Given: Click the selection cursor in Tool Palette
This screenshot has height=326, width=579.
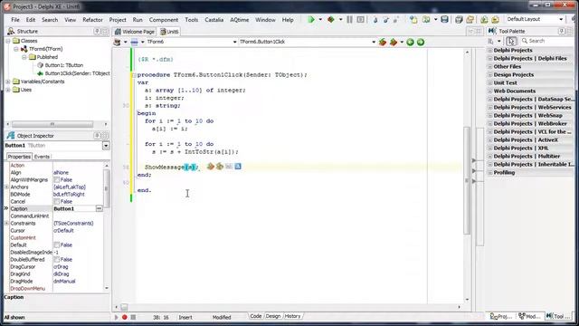Looking at the screenshot, I should click(x=511, y=41).
